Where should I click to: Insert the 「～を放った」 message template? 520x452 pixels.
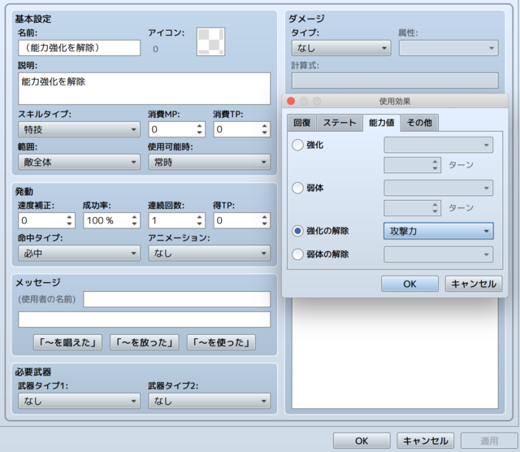(145, 342)
